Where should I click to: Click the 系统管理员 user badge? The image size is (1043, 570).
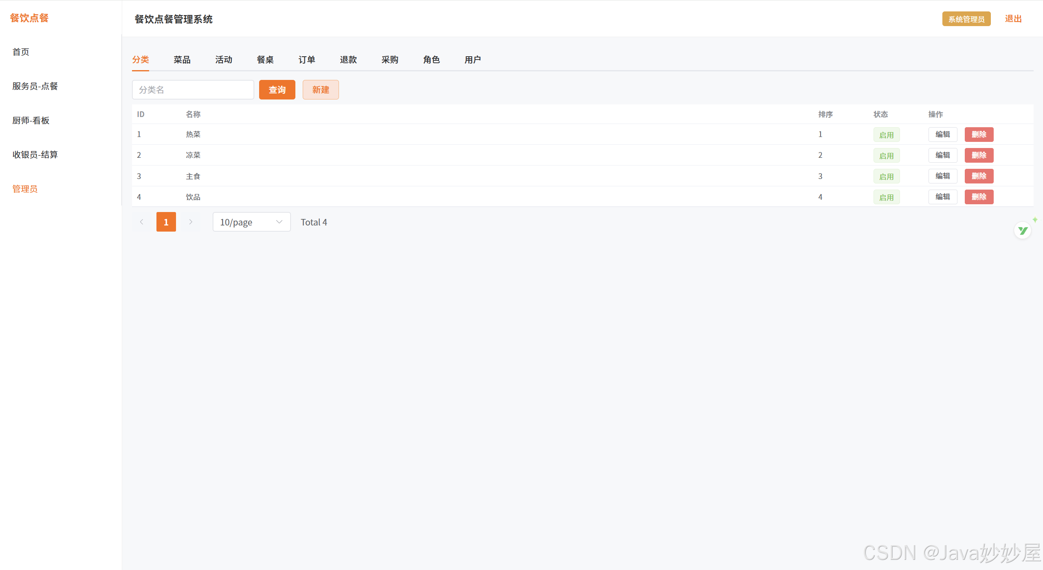coord(966,19)
